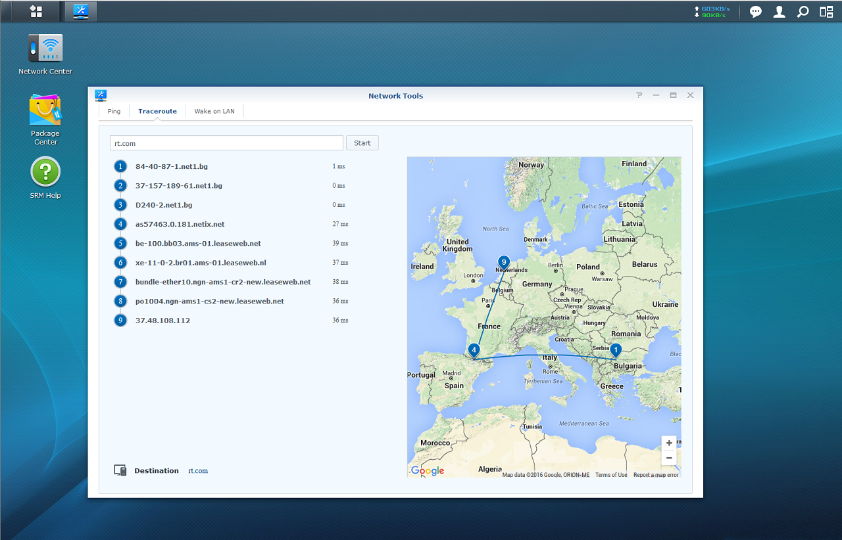The image size is (842, 540).
Task: Click hostname po1004.ngn-ams1-cs2-new.leaseweb.net
Action: (x=210, y=301)
